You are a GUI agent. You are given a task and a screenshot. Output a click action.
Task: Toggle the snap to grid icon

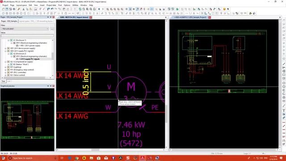click(130, 9)
